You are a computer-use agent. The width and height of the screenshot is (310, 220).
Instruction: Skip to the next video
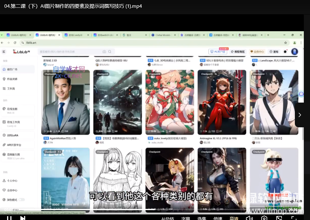23,218
